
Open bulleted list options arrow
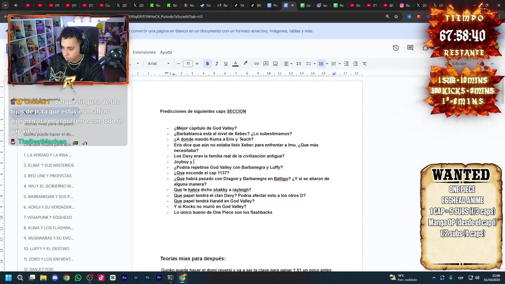click(x=327, y=64)
